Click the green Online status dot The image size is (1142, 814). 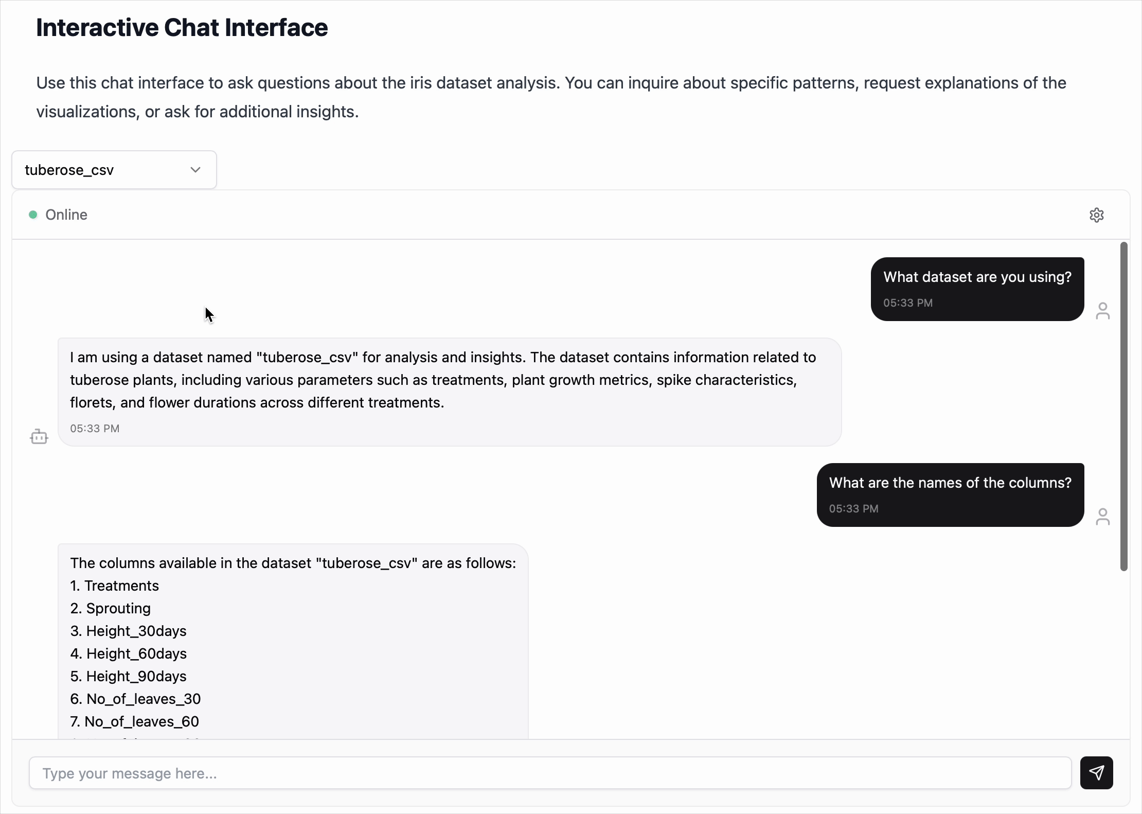(x=33, y=215)
